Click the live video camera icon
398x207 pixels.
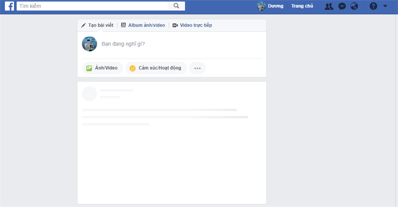click(x=175, y=25)
